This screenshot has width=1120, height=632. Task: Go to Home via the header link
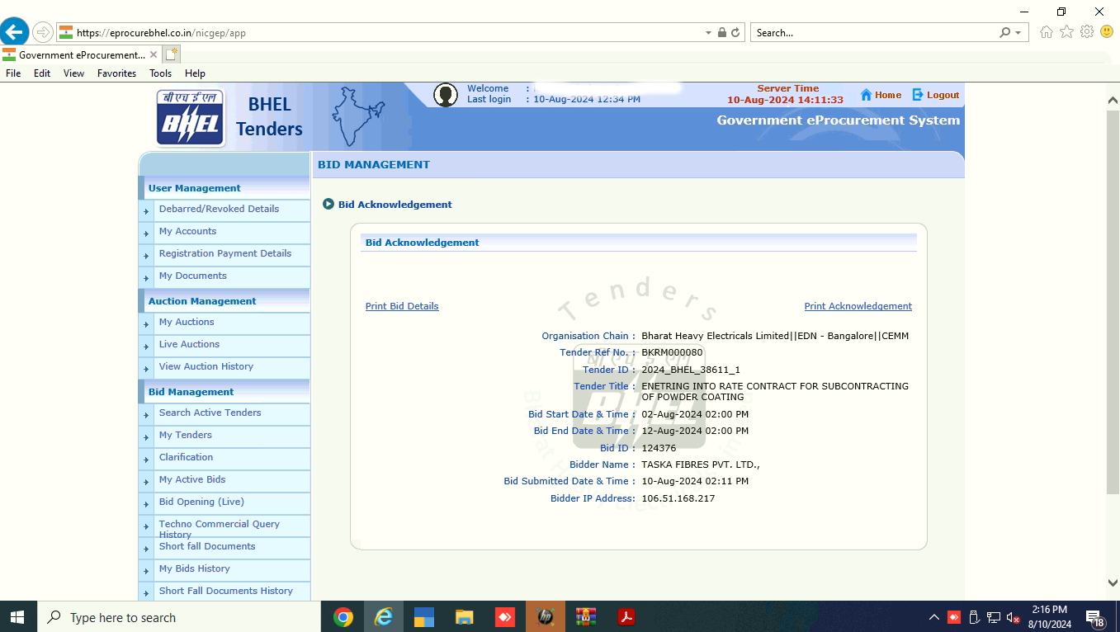(x=888, y=95)
